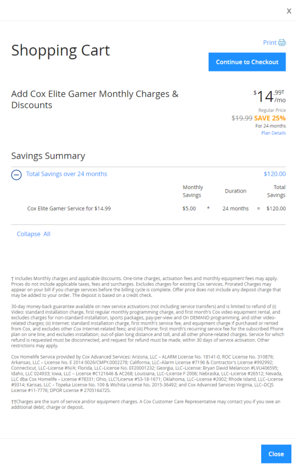Image resolution: width=297 pixels, height=467 pixels.
Task: Click the $14.99/mo price display
Action: coord(269,96)
